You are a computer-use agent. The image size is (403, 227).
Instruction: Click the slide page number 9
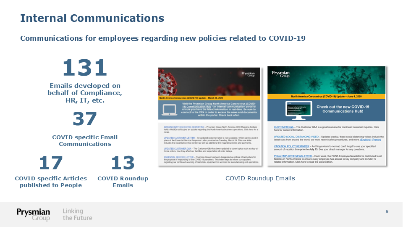387,211
